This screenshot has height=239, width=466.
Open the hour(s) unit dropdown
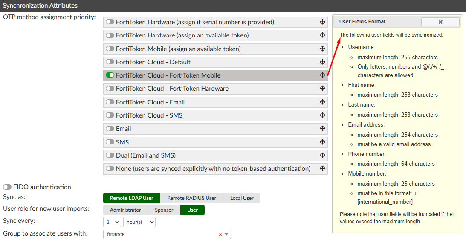[139, 222]
